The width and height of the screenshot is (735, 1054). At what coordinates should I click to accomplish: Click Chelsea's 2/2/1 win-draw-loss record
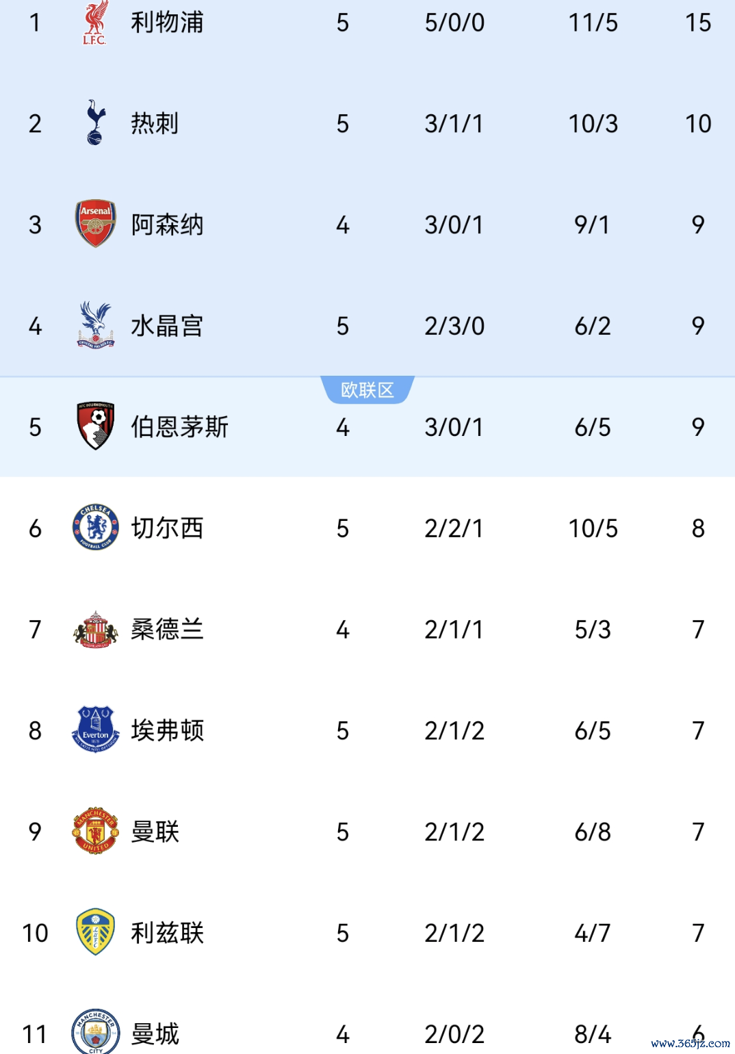pos(454,528)
